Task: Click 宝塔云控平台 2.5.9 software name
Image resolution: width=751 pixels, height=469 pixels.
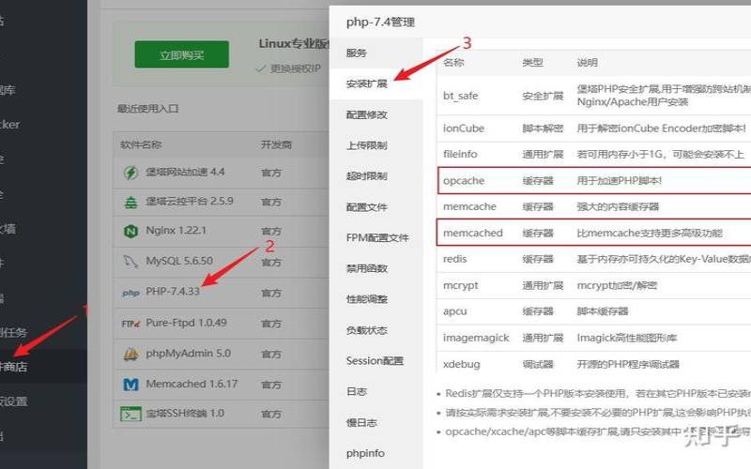Action: coord(190,201)
